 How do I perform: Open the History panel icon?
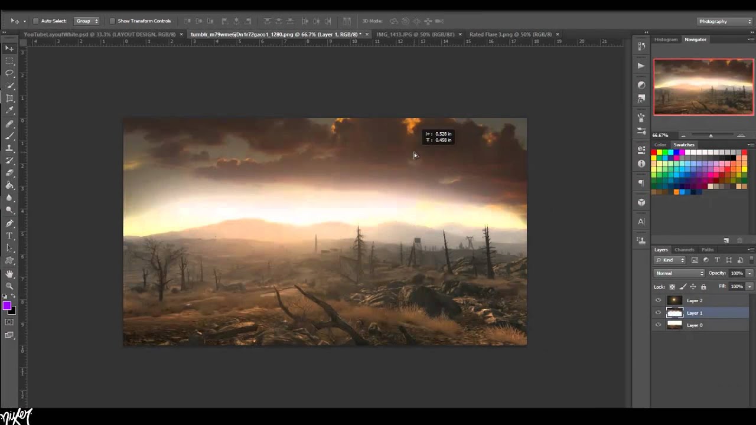click(641, 46)
